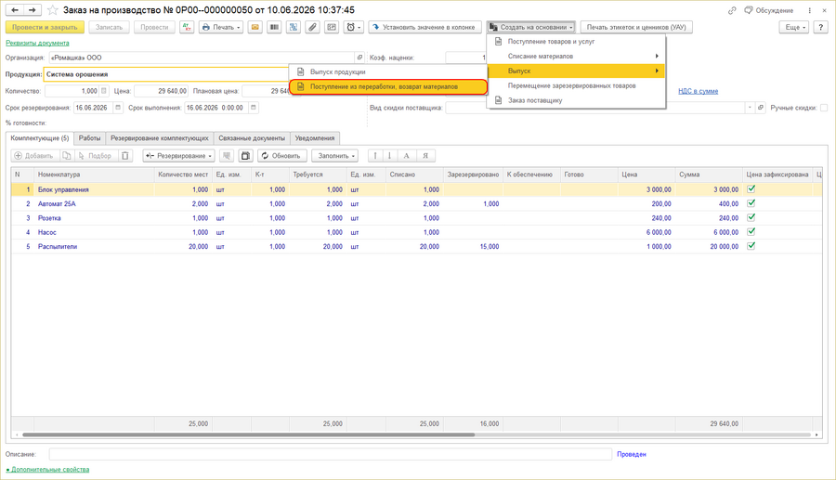836x480 pixels.
Task: Click Установить значение в колонке
Action: (425, 27)
